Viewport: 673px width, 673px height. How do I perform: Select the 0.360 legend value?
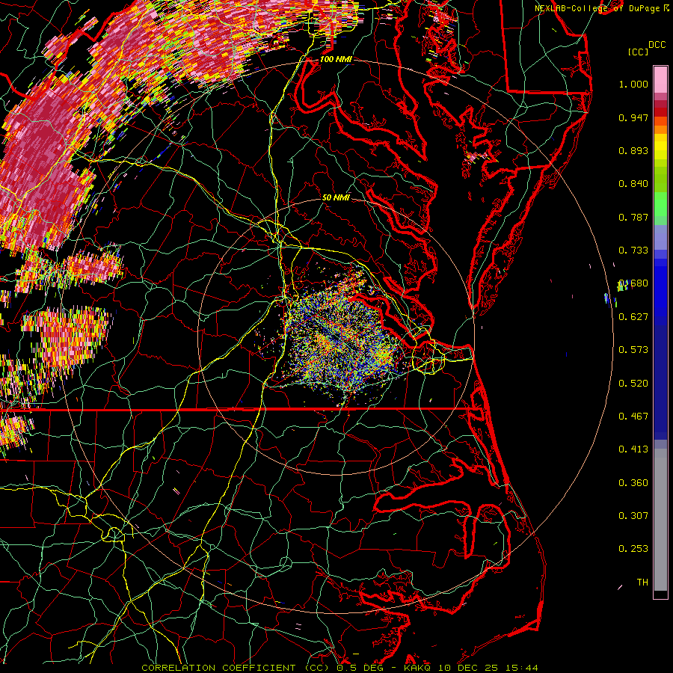pos(633,483)
